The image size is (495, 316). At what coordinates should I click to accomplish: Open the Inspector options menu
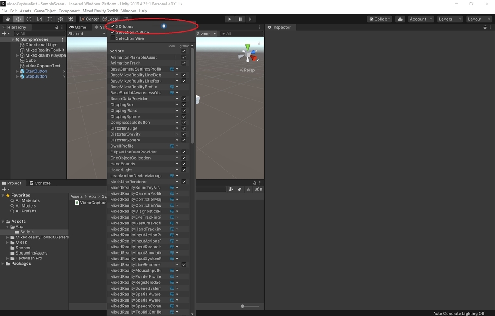(491, 27)
